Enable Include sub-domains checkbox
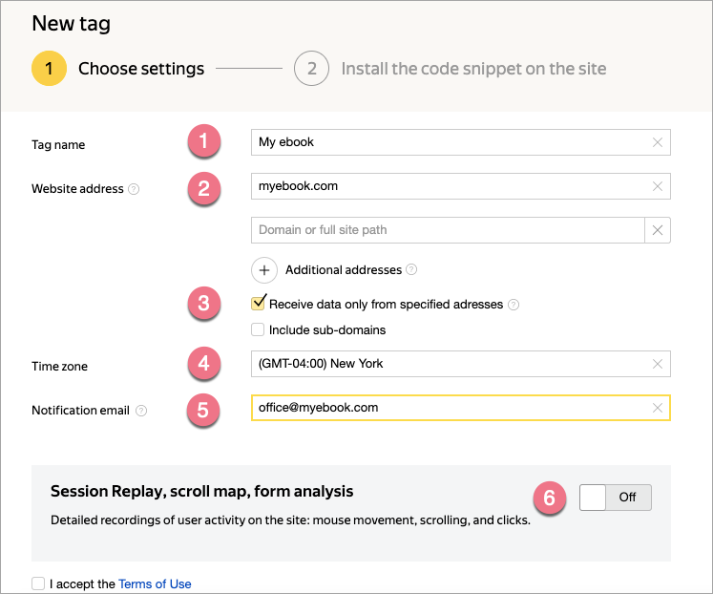Image resolution: width=713 pixels, height=594 pixels. tap(257, 330)
